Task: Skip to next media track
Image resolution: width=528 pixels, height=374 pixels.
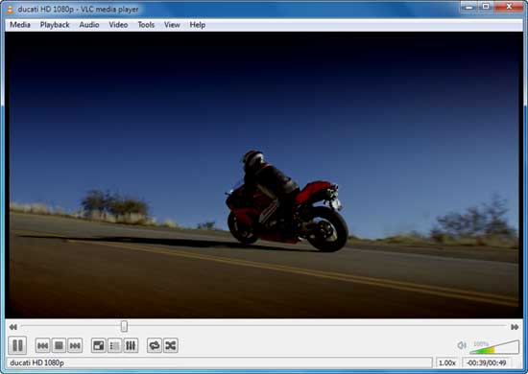Action: pos(75,345)
